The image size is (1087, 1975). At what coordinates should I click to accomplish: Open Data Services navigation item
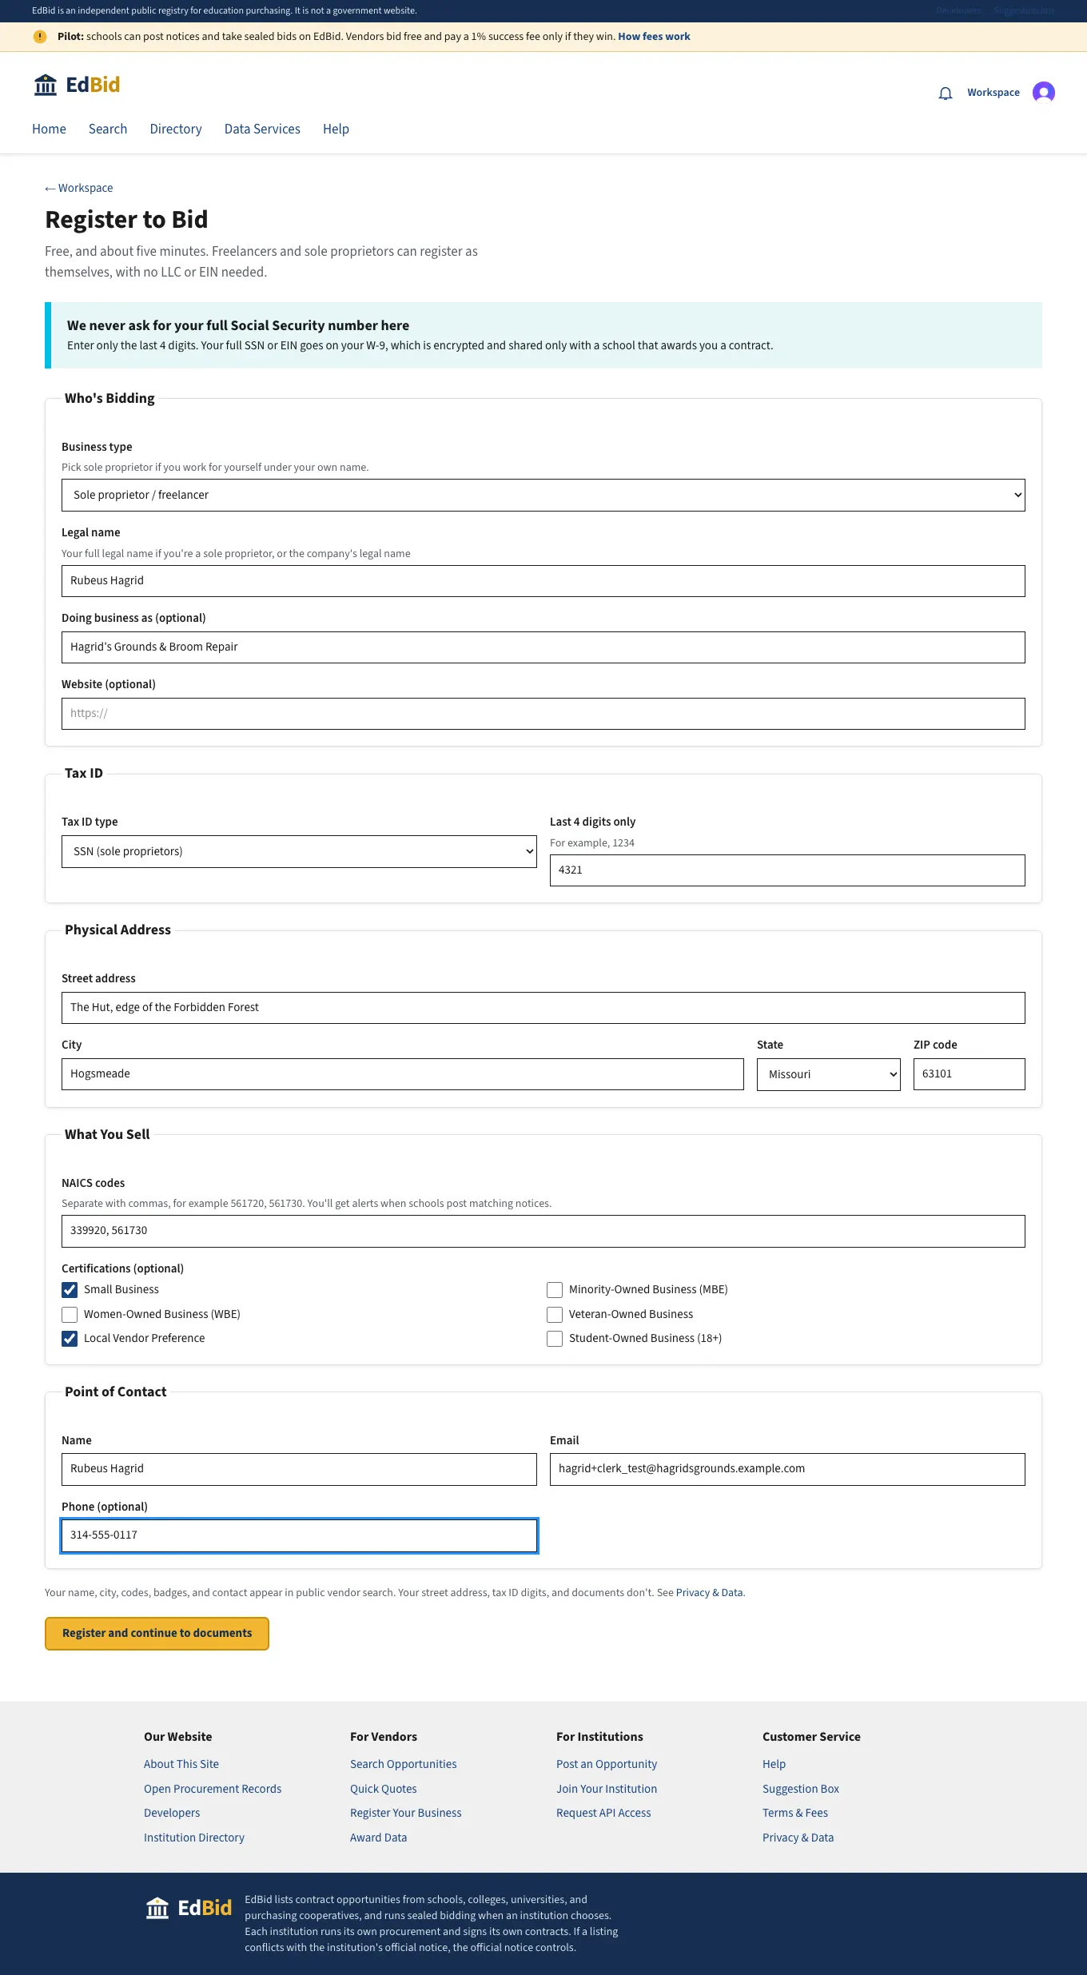(262, 129)
